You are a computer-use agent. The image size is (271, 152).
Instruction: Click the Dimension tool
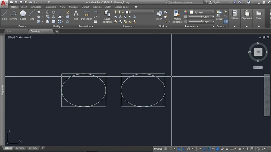pos(86,15)
